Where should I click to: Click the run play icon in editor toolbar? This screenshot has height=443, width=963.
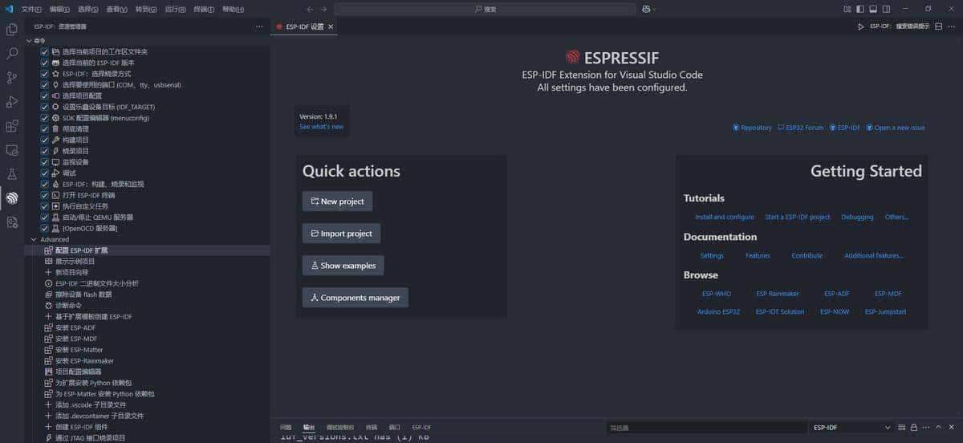click(861, 26)
